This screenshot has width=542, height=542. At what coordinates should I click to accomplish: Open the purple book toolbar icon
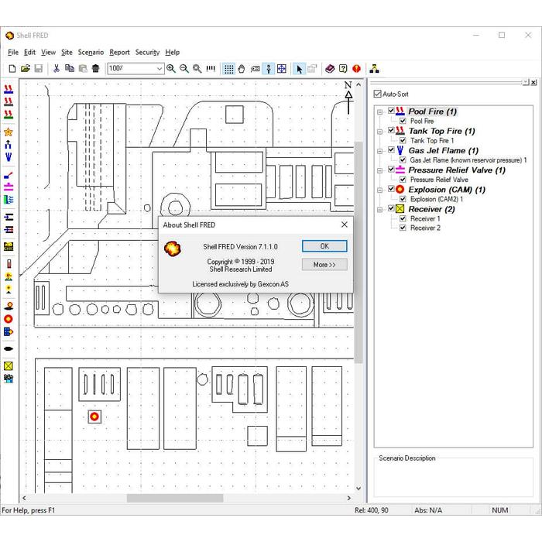(x=330, y=69)
